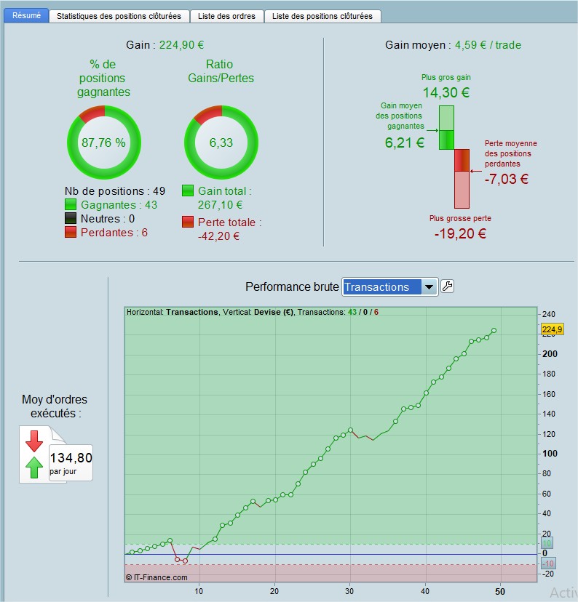578x602 pixels.
Task: Open the Liste des ordres tab
Action: (x=226, y=16)
